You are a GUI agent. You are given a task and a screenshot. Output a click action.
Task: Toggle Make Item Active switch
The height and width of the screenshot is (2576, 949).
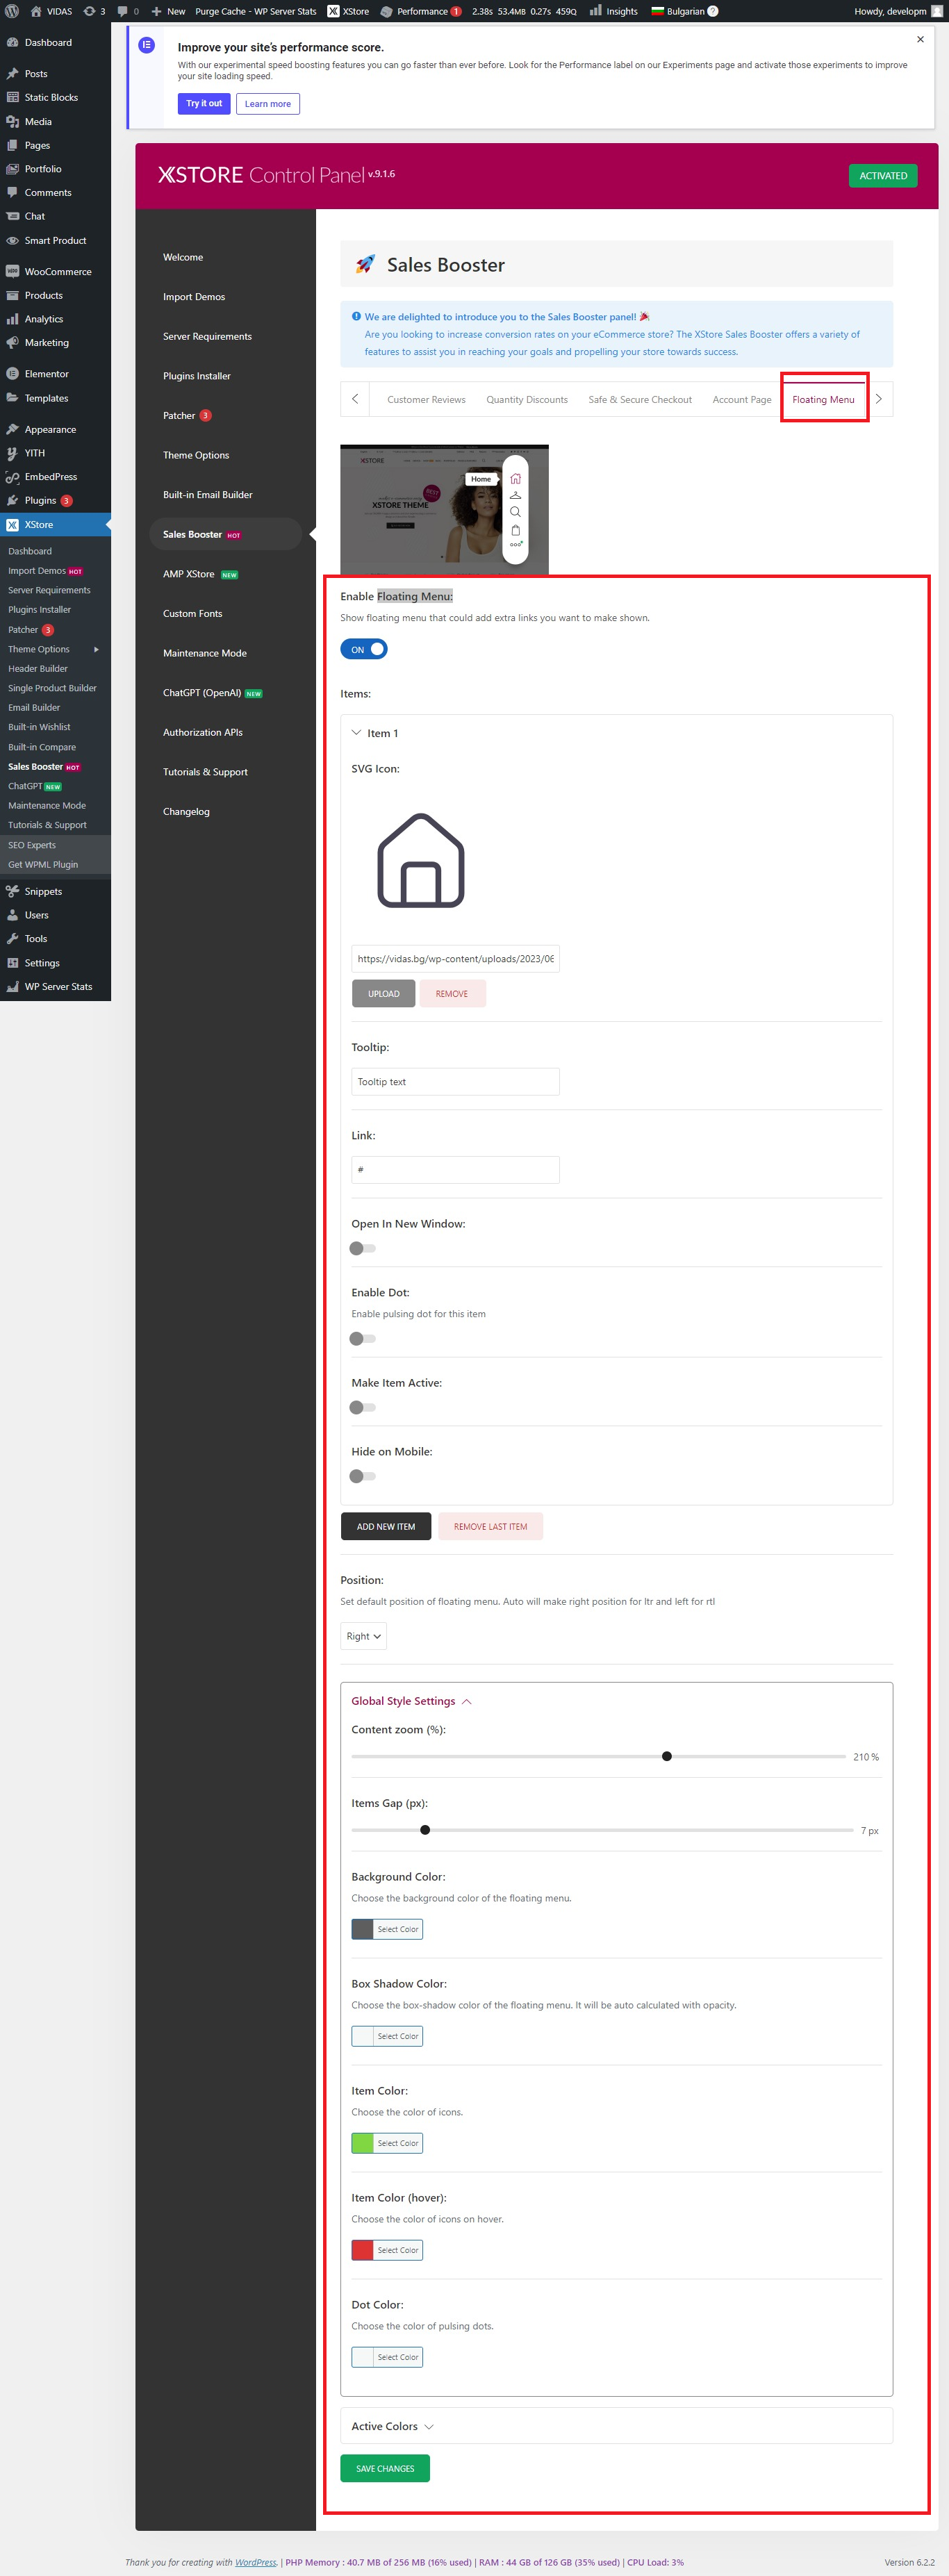tap(362, 1407)
